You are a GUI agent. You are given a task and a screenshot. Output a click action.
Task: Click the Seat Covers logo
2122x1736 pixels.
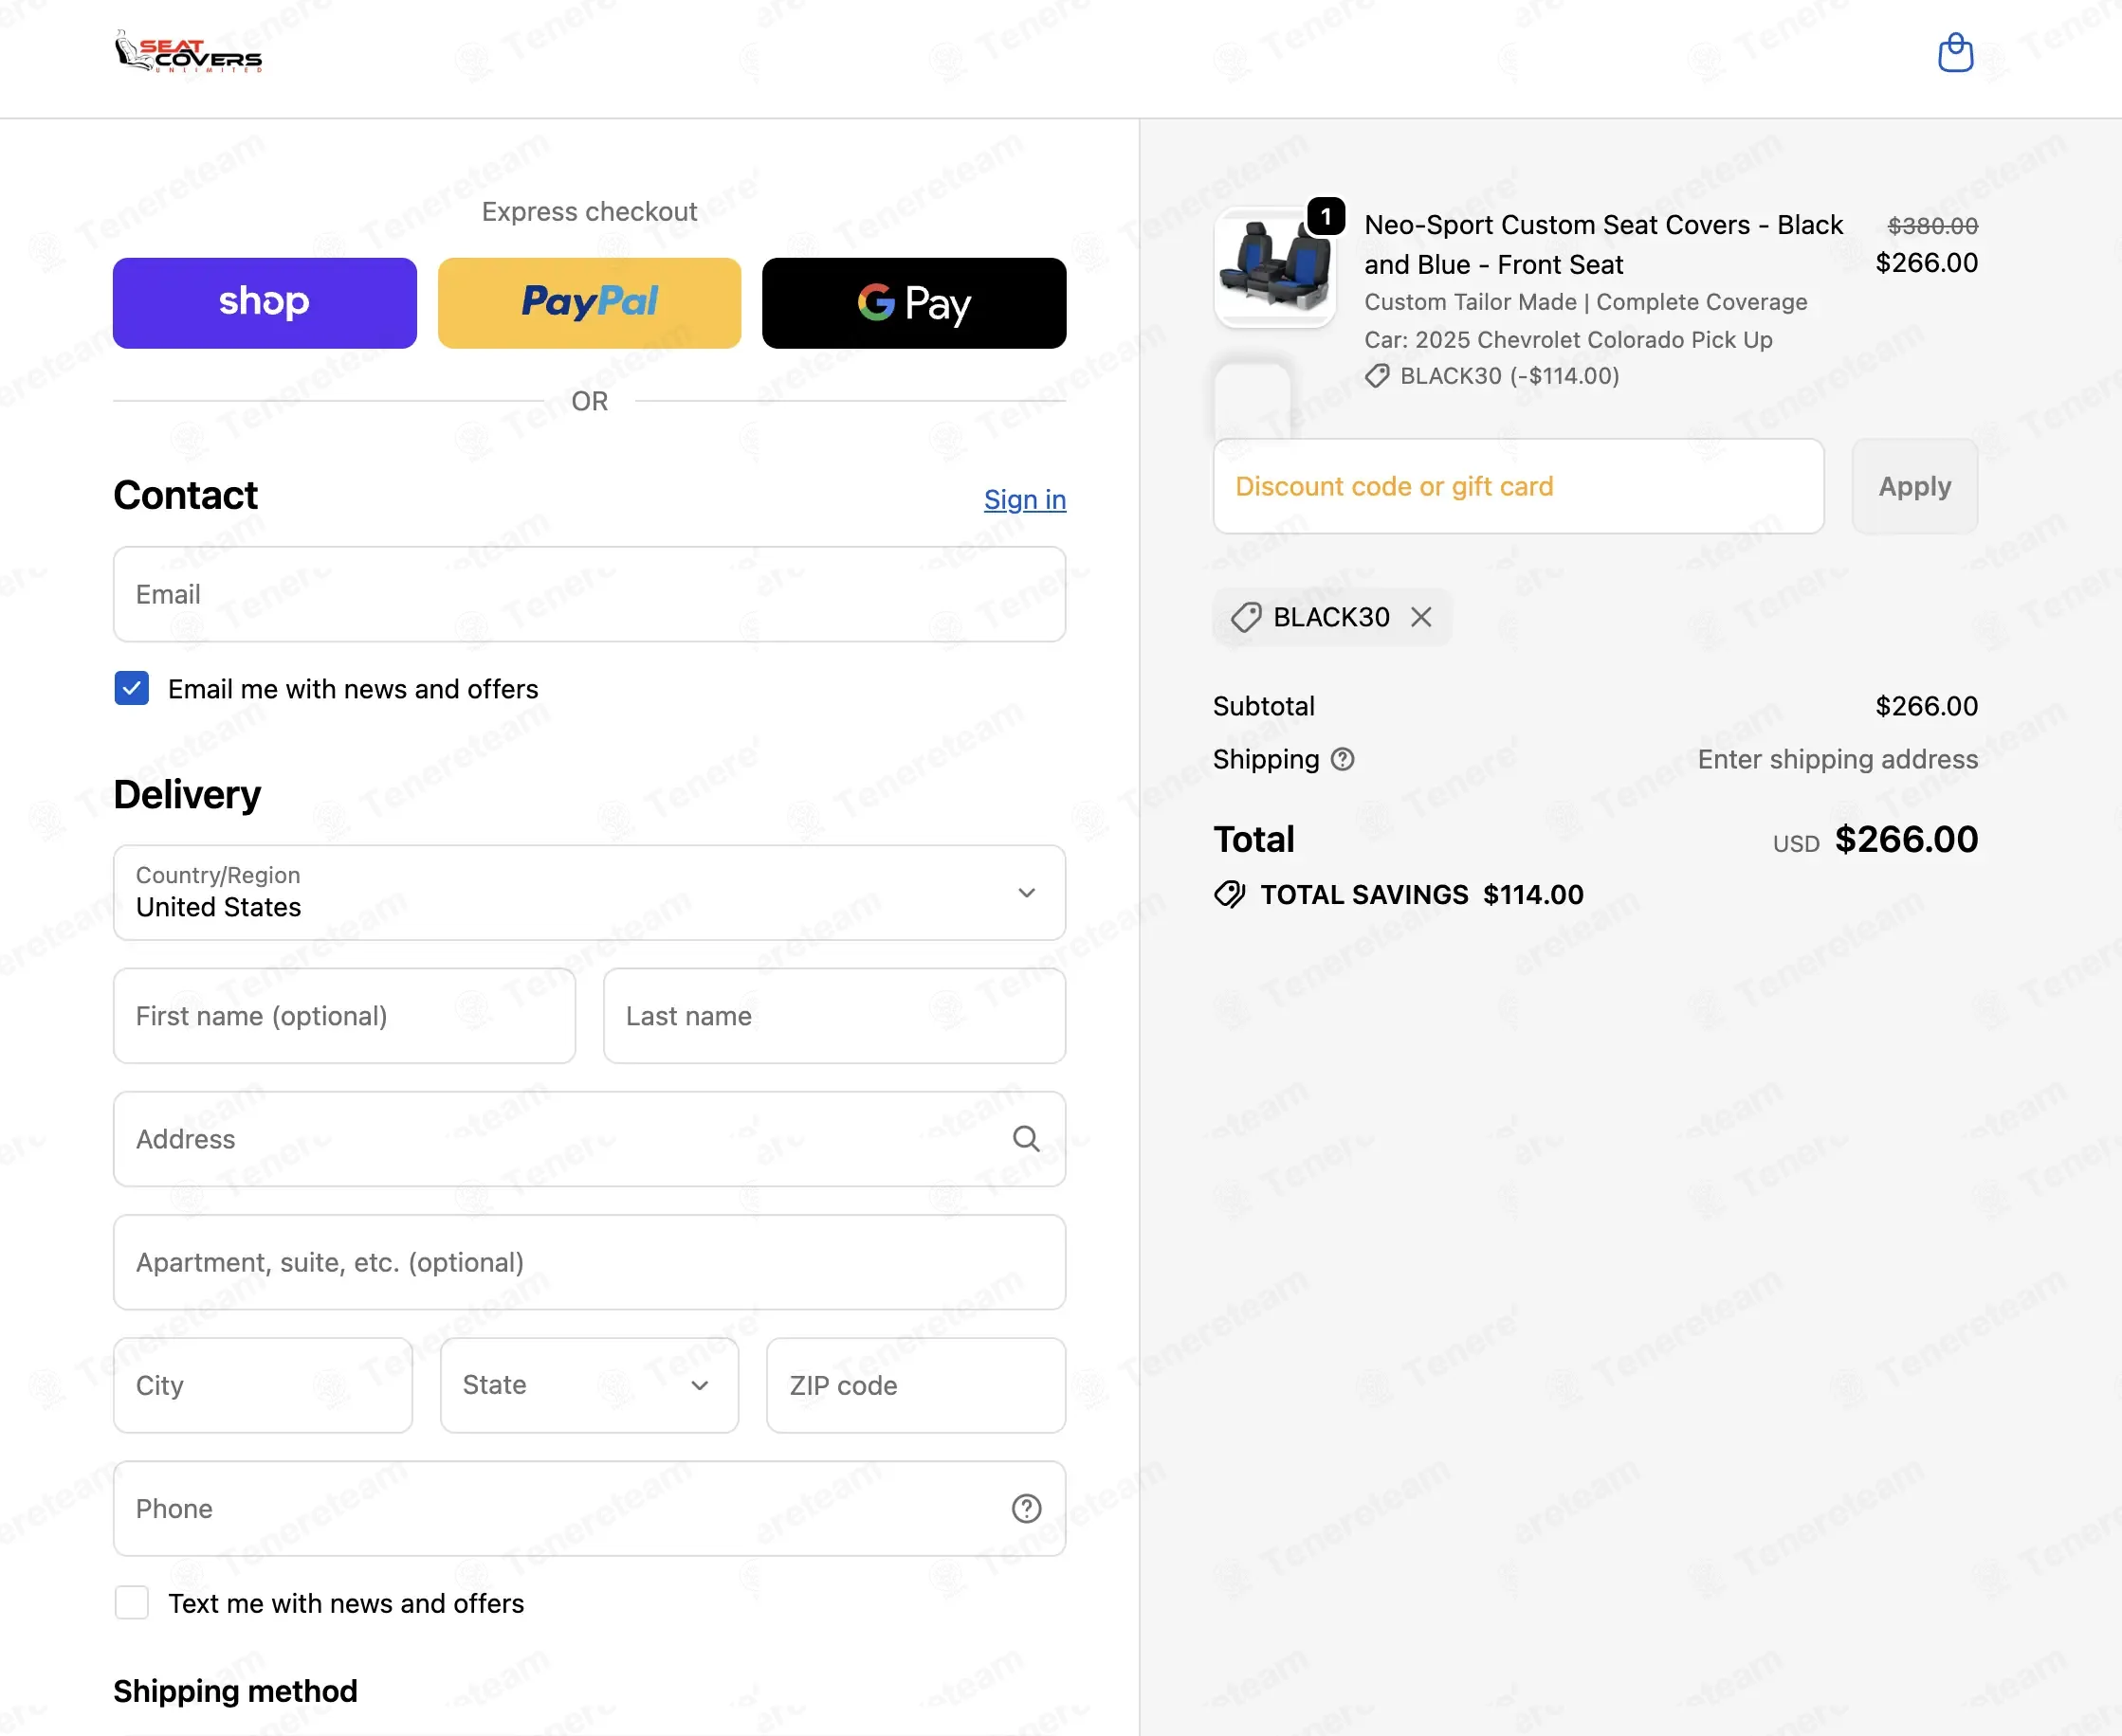click(x=188, y=51)
